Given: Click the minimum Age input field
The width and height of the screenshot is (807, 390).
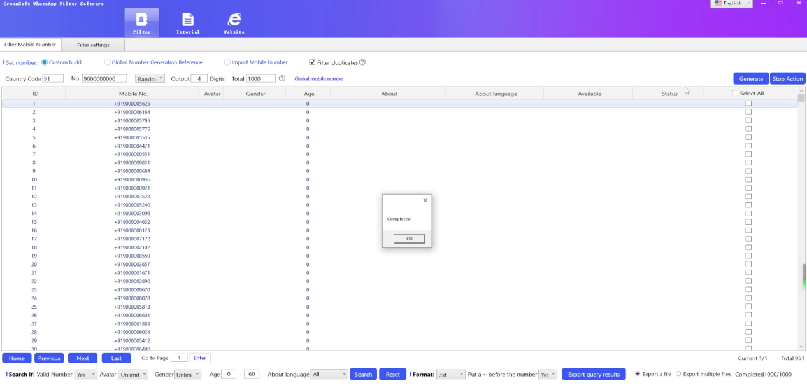Looking at the screenshot, I should 229,374.
